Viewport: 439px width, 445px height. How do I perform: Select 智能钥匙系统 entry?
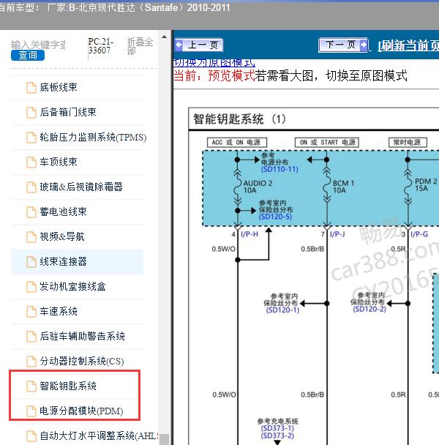pyautogui.click(x=68, y=386)
